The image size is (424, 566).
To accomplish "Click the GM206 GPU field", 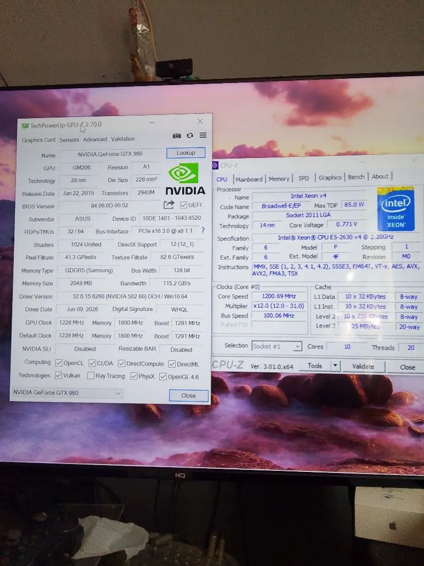I will [x=81, y=168].
